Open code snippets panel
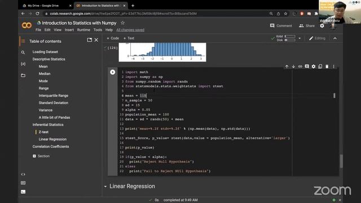This screenshot has width=361, height=203. coord(23,174)
